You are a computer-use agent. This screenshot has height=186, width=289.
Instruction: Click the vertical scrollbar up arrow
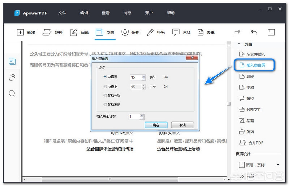[x=229, y=46]
